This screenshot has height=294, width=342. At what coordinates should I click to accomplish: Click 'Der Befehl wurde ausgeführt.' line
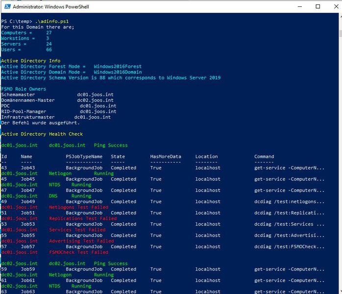pos(40,123)
